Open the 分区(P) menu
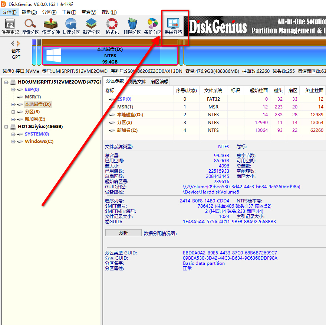The width and height of the screenshot is (326, 325). 49,12
